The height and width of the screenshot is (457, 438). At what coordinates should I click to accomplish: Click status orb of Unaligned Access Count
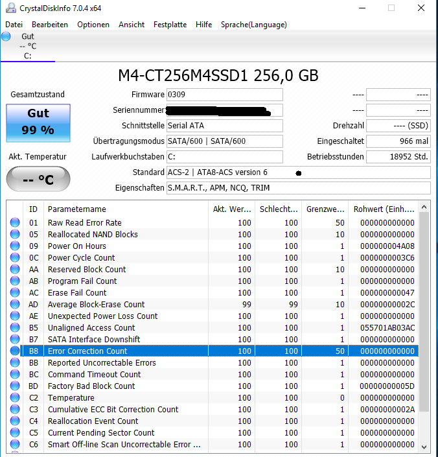[15, 327]
